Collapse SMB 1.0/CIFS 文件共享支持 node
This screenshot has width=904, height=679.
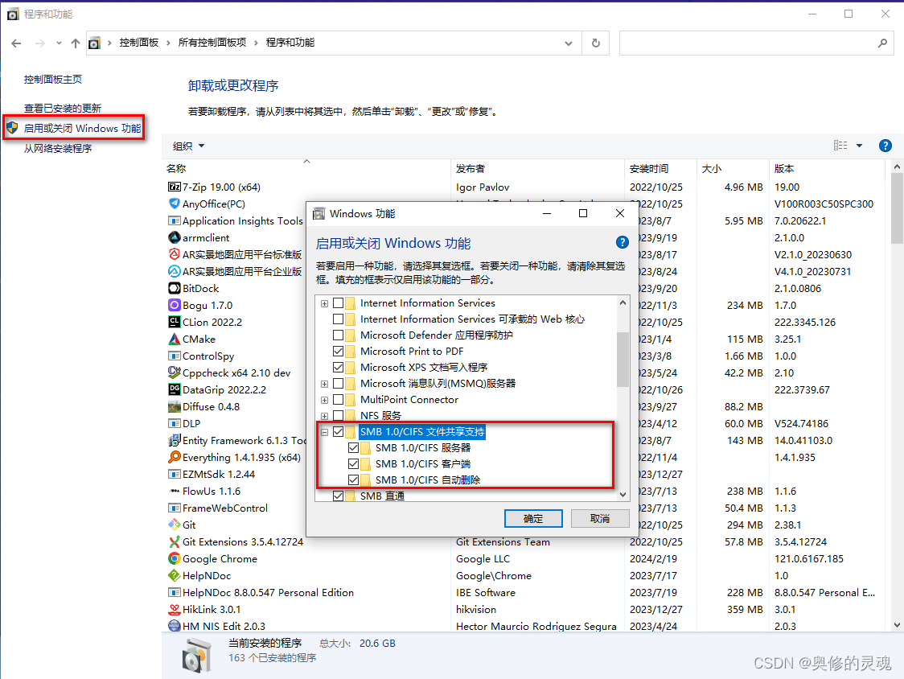pos(325,432)
